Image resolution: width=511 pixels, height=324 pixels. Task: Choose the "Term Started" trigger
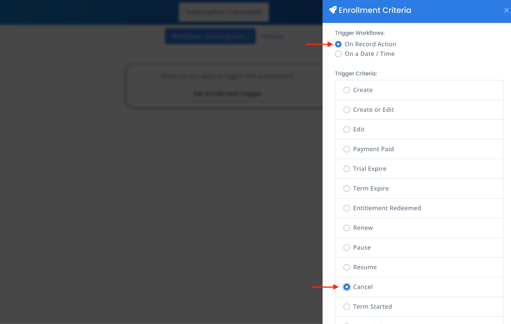click(347, 306)
